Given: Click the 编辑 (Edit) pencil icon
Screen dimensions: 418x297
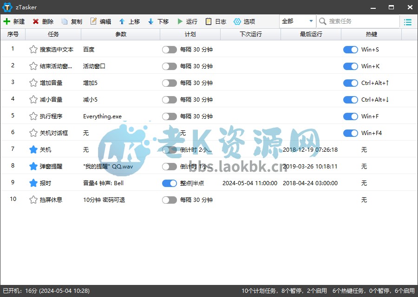Looking at the screenshot, I should [x=93, y=21].
